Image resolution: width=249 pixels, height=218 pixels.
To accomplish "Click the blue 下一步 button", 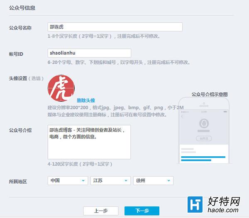I will click(142, 211).
